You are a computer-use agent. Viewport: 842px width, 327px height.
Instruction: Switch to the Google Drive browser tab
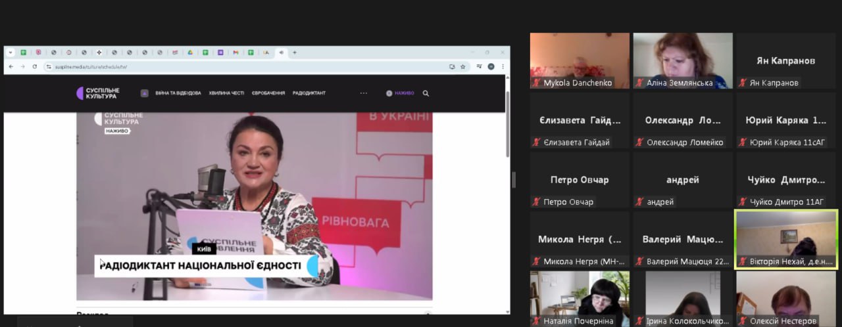click(190, 53)
